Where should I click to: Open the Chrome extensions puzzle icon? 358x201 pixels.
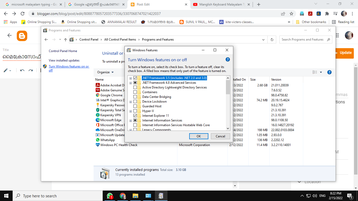327,14
